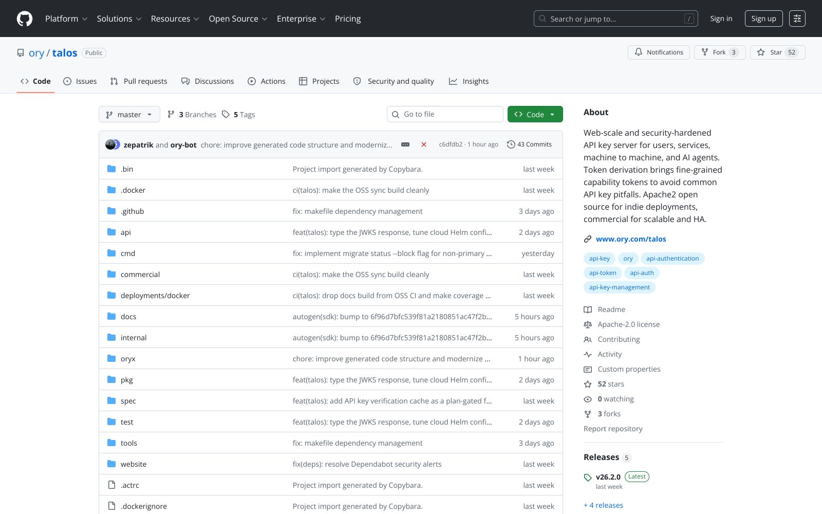Open the + 4 releases link

(x=603, y=505)
